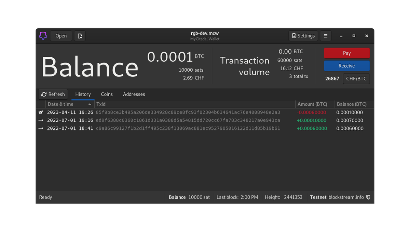Click the 0.00060000 balance cell
This screenshot has width=410, height=234.
[350, 129]
